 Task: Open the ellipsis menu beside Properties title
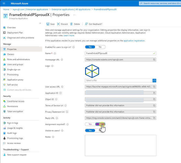pyautogui.click(x=75, y=15)
